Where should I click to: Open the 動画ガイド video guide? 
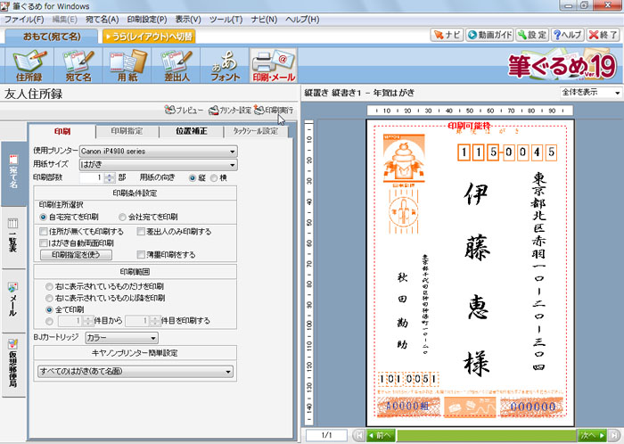pos(489,35)
